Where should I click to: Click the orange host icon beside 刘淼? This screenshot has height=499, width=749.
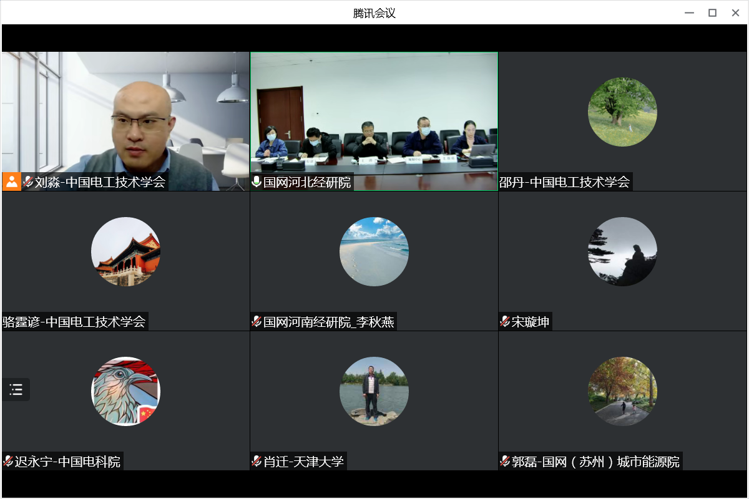pyautogui.click(x=11, y=182)
